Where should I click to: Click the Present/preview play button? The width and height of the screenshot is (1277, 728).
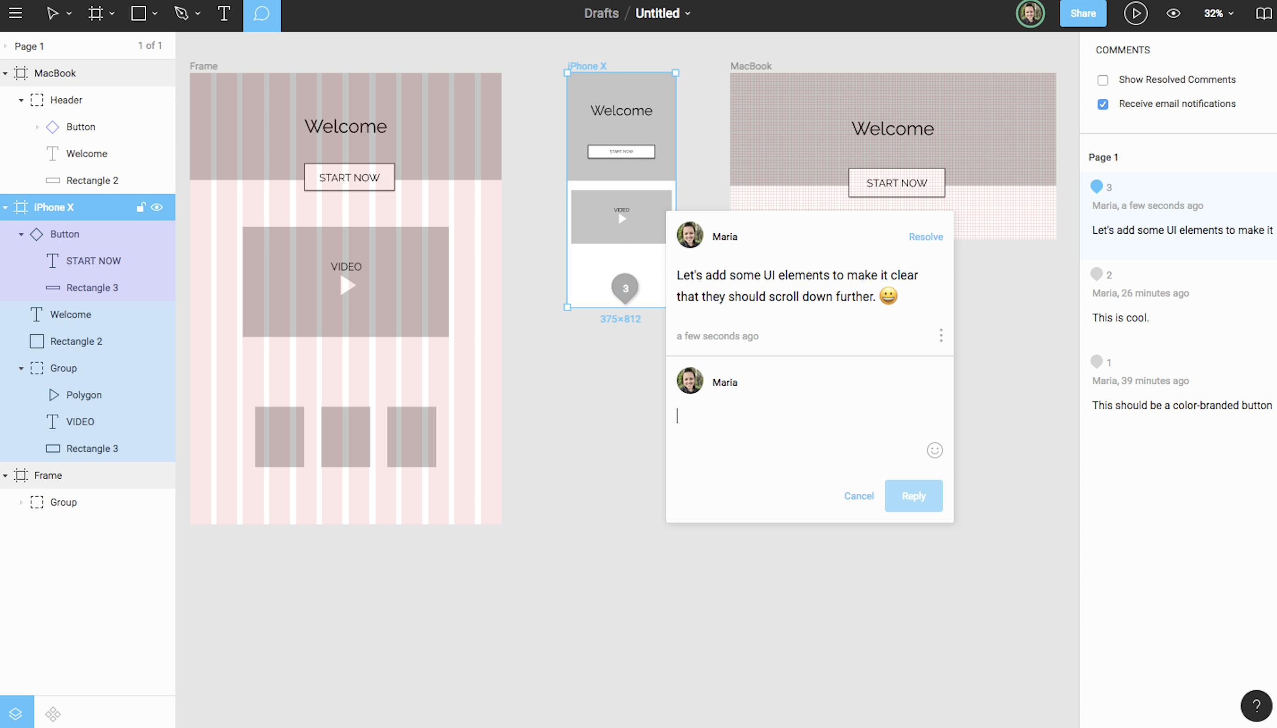[x=1135, y=13]
